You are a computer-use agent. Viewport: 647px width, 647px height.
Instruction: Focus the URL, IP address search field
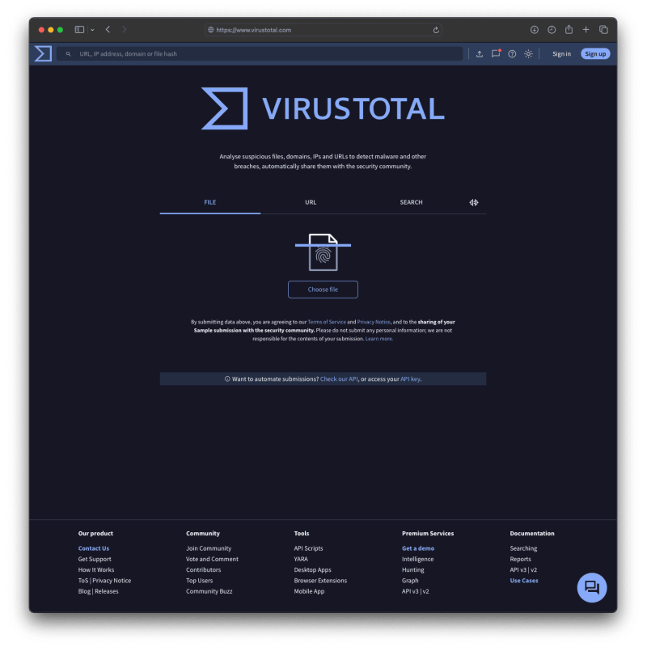click(x=260, y=53)
